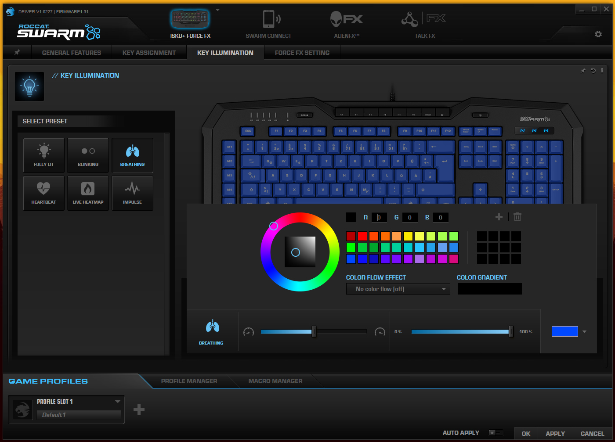The image size is (615, 442).
Task: Show info for Key Illumination panel
Action: pyautogui.click(x=602, y=71)
